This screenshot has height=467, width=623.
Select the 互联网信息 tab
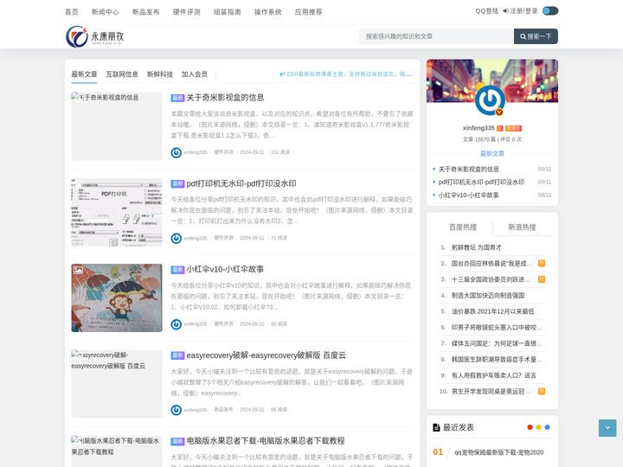pos(122,74)
